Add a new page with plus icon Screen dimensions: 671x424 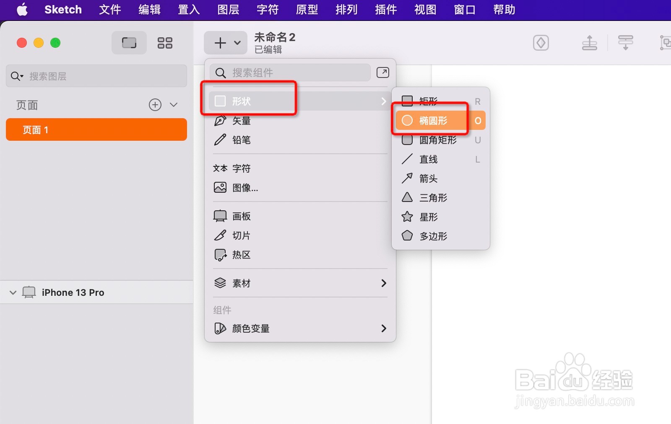155,105
